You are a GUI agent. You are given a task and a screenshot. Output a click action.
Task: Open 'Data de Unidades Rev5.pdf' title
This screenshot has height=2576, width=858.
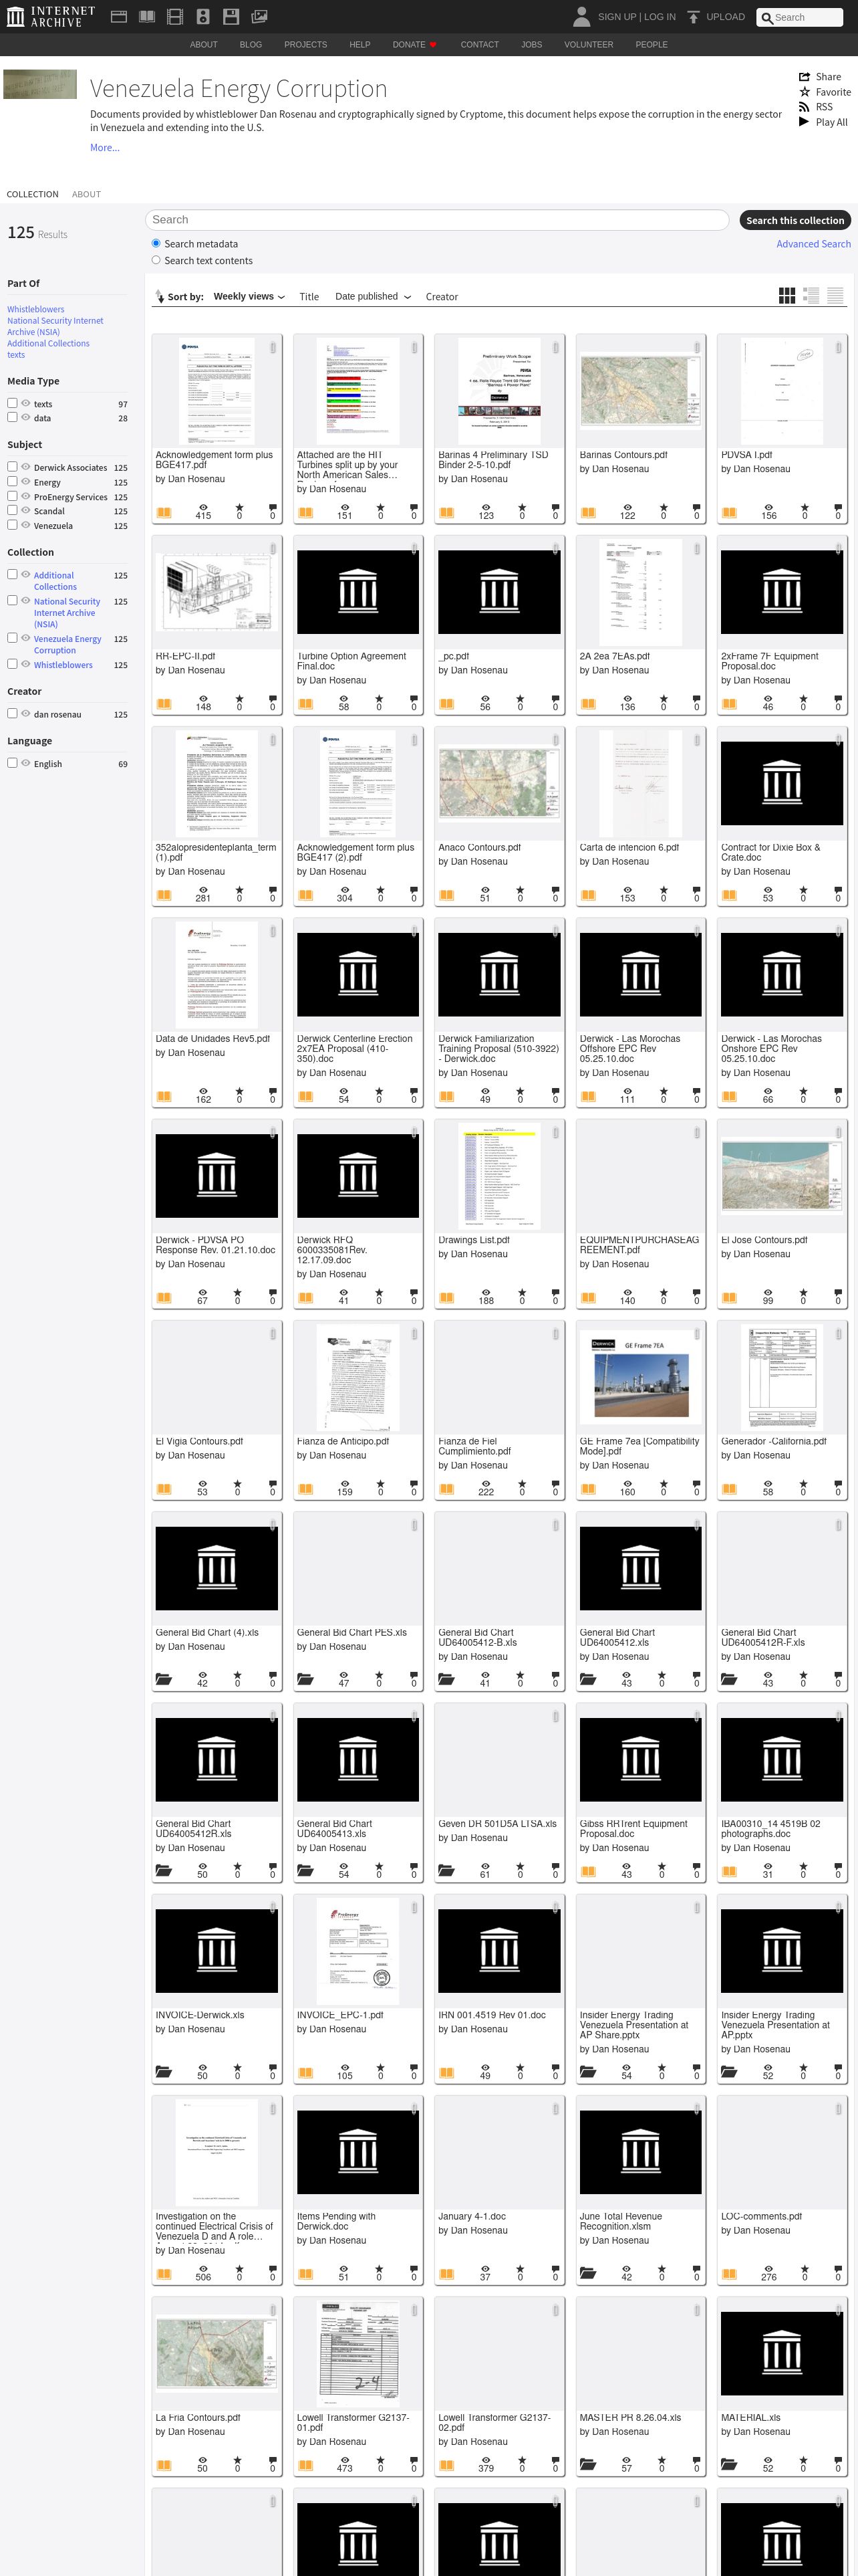click(212, 1038)
